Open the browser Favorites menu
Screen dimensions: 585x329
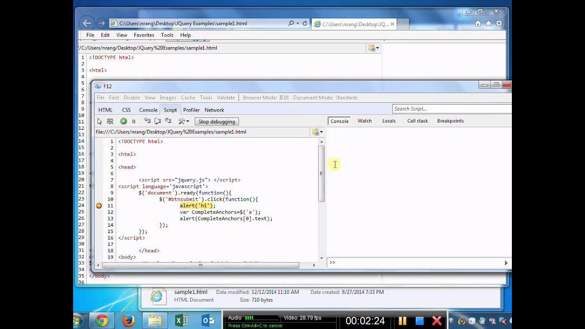point(144,35)
